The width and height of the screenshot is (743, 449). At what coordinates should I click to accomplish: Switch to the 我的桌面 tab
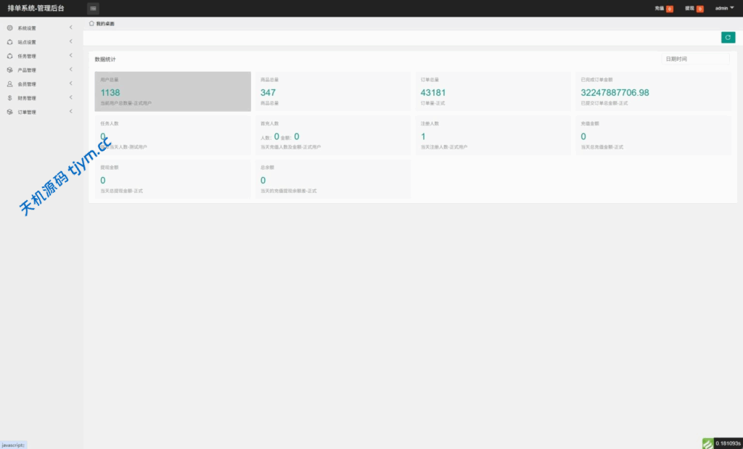click(x=104, y=24)
